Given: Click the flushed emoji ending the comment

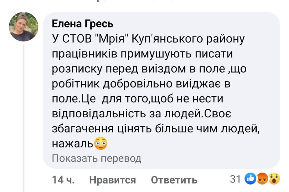Looking at the screenshot, I should (102, 142).
